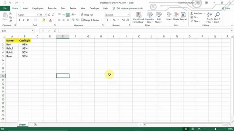
Task: Click the fill color paint bucket icon
Action: (44, 20)
